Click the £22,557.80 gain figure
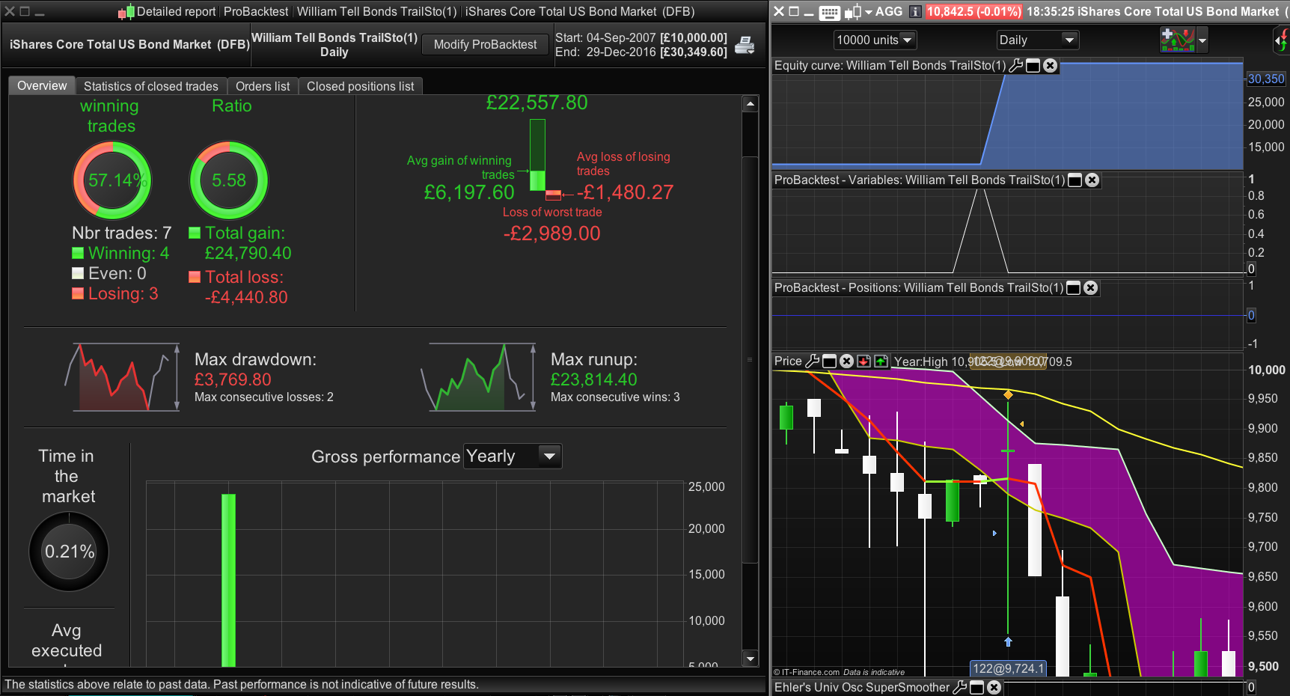Screen dimensions: 1290x696 [537, 103]
